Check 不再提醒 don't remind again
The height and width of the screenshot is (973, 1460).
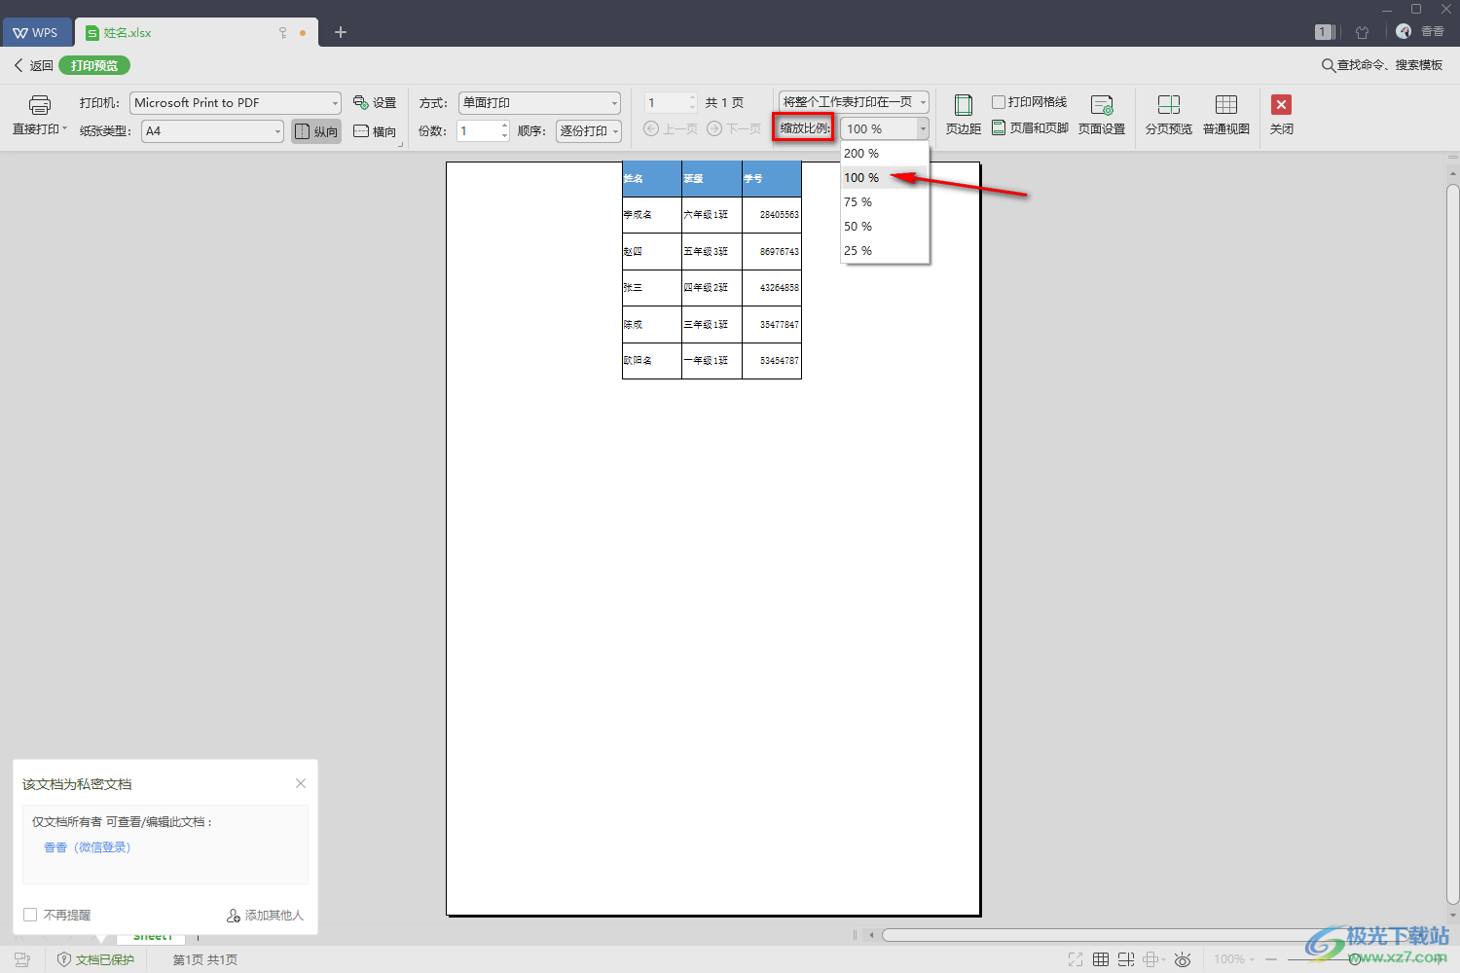click(30, 915)
